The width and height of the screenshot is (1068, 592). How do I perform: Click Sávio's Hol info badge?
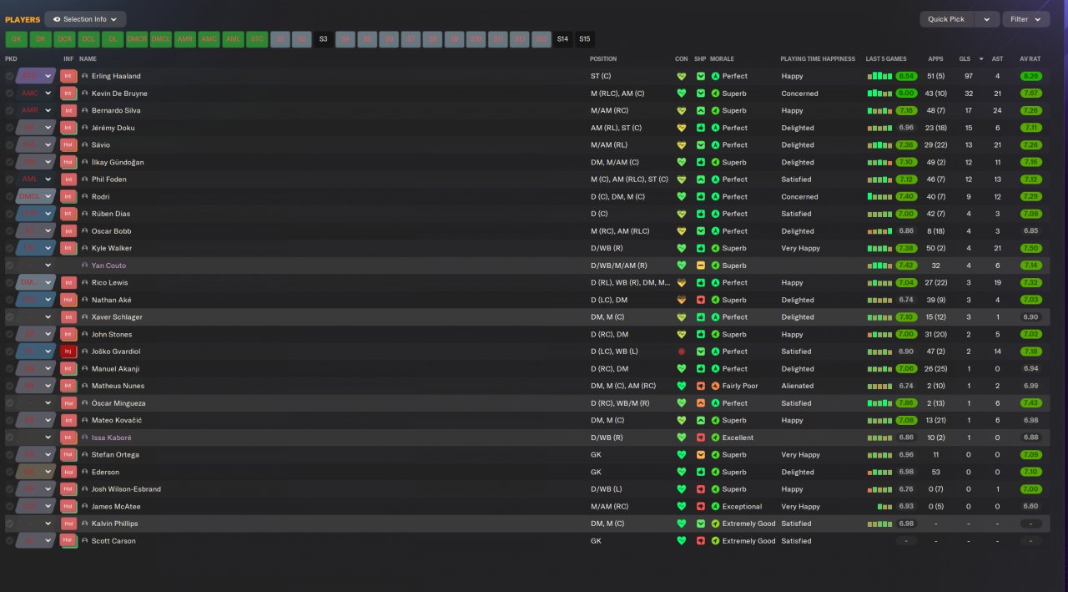tap(68, 144)
